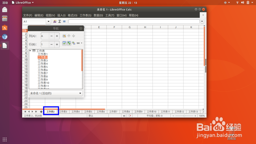Open the 未命名 1 (活动的) document dropdown
Image resolution: width=256 pixels, height=144 pixels.
point(56,93)
